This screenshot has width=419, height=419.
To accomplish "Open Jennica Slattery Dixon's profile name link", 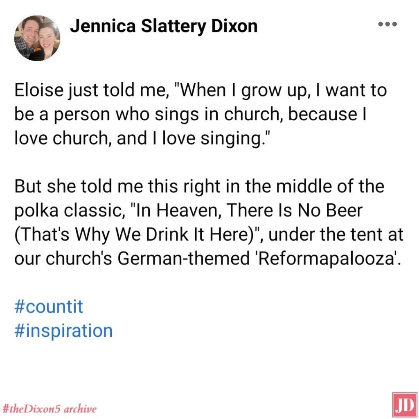I will coord(164,26).
